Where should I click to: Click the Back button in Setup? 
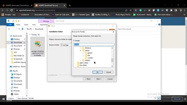coord(88,79)
